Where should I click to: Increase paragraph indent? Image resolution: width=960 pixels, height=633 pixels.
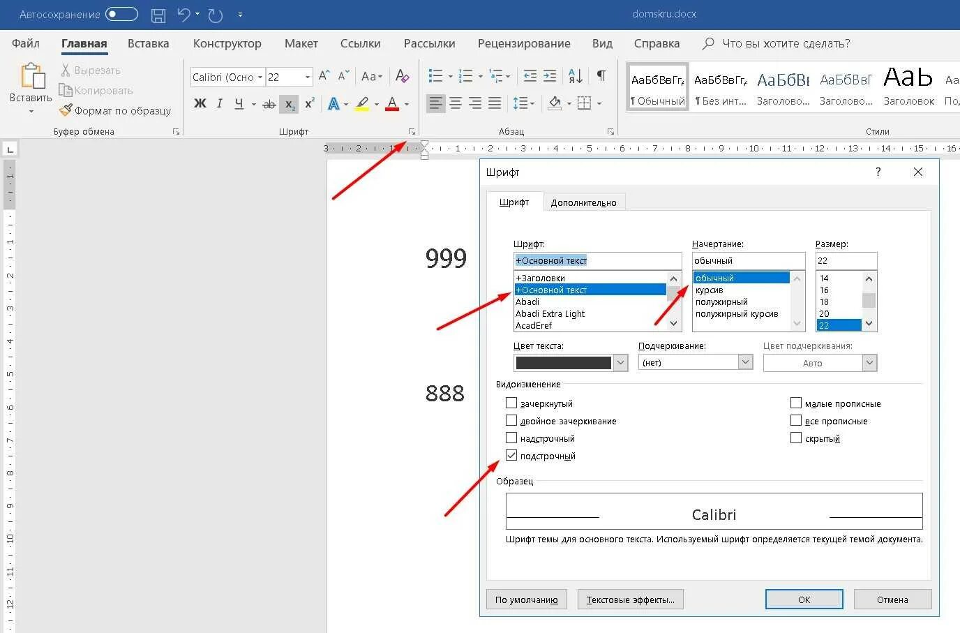coord(550,76)
